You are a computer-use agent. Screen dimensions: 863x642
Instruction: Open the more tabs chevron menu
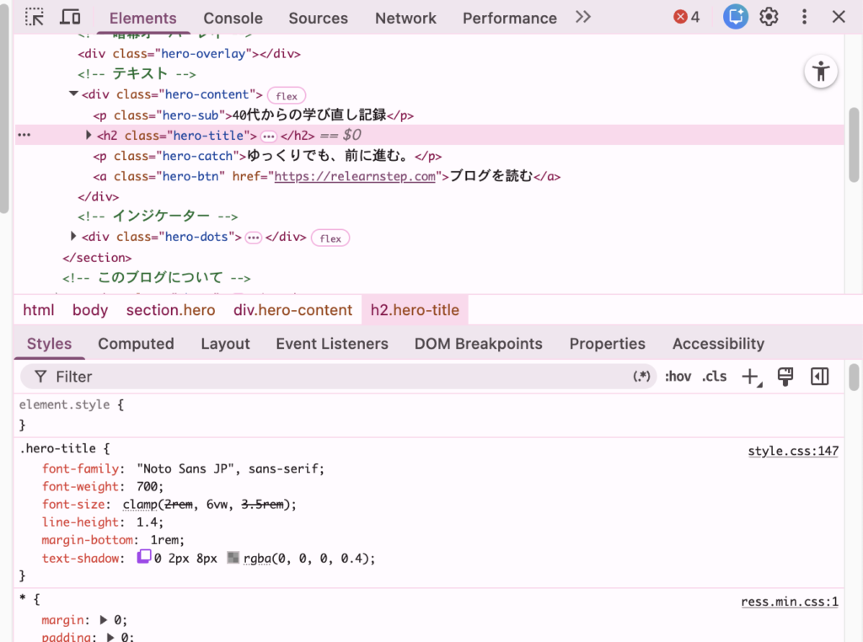point(583,17)
